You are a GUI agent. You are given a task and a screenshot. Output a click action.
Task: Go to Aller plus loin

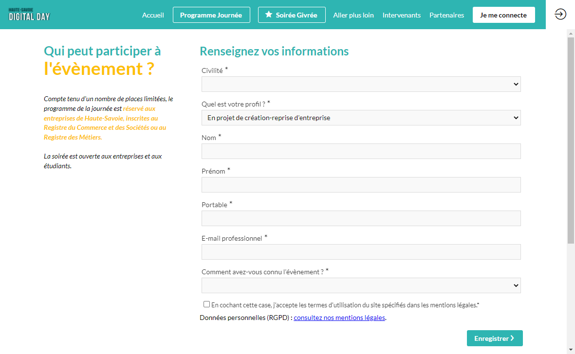[353, 15]
